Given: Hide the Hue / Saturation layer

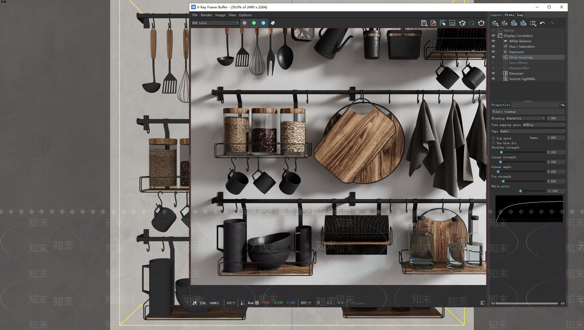Looking at the screenshot, I should click(x=493, y=47).
